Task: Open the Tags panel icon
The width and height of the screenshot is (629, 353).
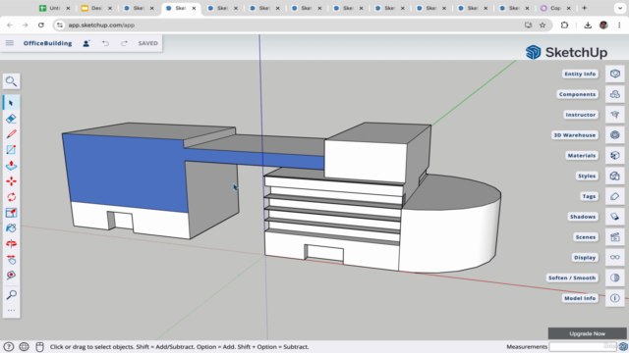Action: pyautogui.click(x=614, y=196)
